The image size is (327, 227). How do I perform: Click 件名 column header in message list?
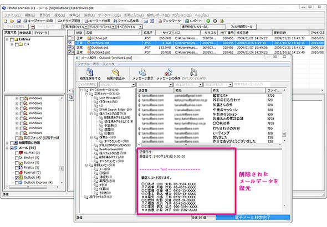point(238,90)
